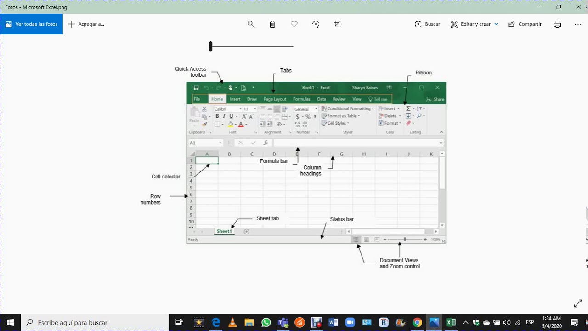Image resolution: width=588 pixels, height=331 pixels.
Task: Click the ESP language indicator
Action: click(x=530, y=322)
